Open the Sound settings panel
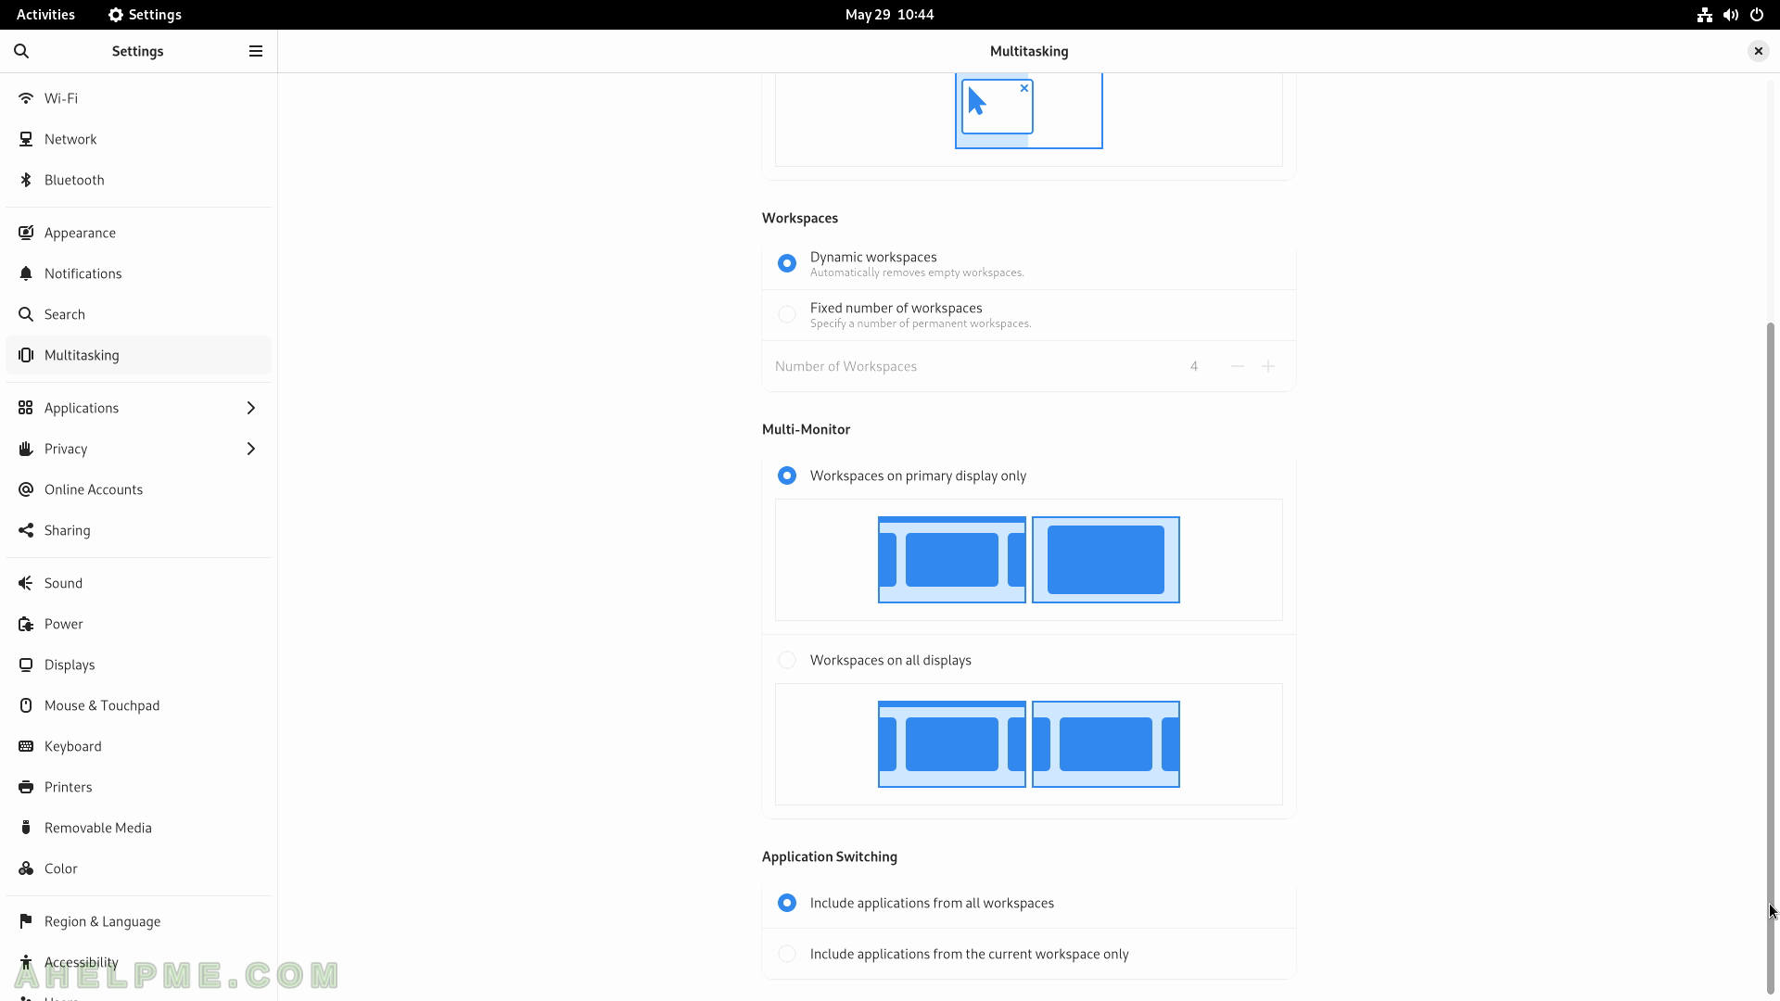 coord(139,583)
